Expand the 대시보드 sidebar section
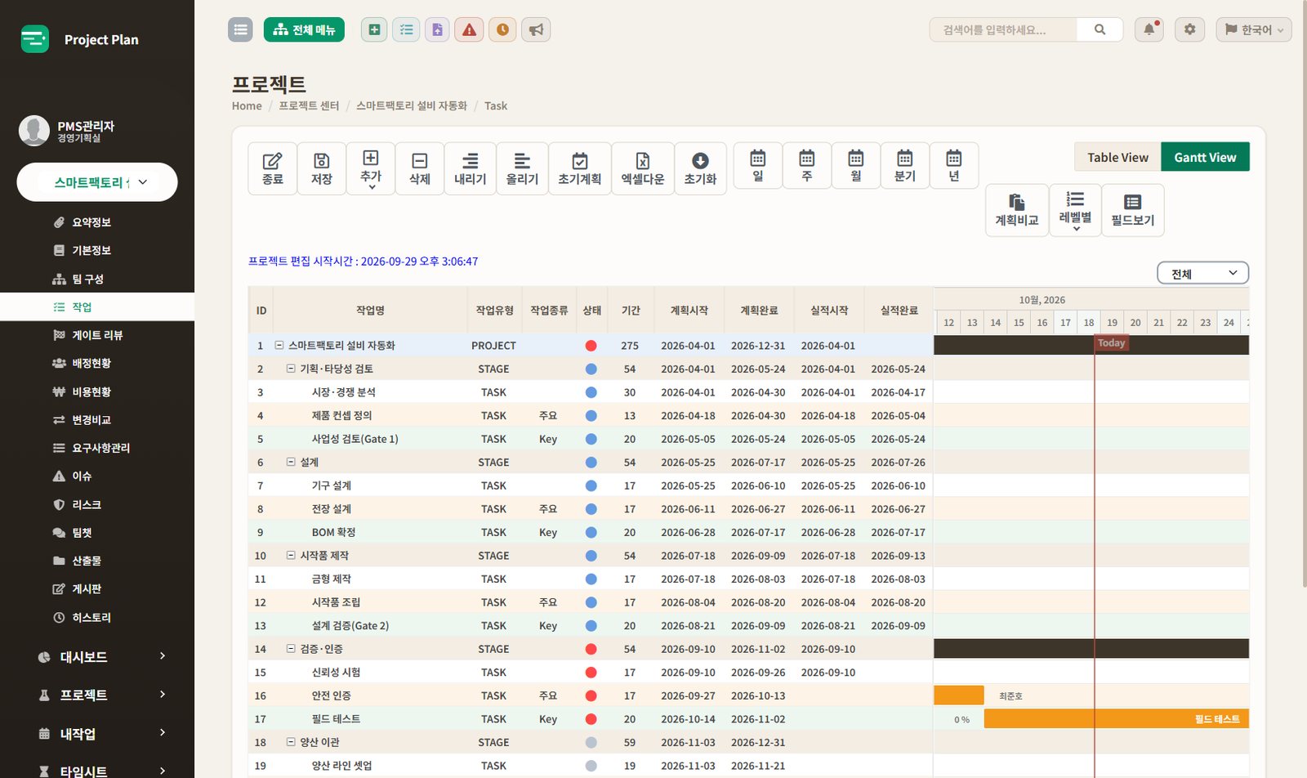Screen dimensions: 1307x778 (x=97, y=656)
